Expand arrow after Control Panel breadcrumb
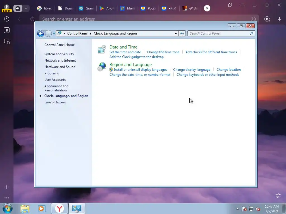The image size is (286, 214). coord(91,33)
